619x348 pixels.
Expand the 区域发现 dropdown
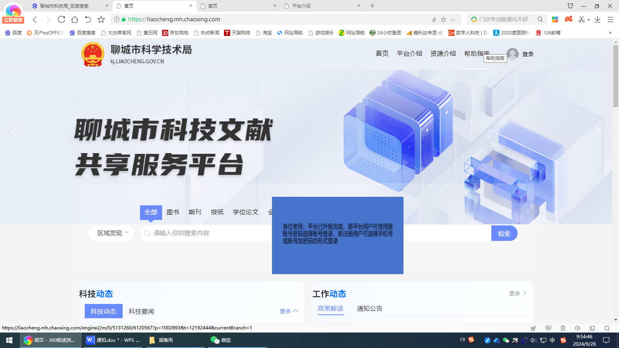coord(111,233)
